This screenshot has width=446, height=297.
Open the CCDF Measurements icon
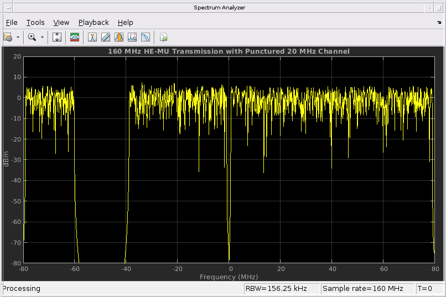(146, 37)
